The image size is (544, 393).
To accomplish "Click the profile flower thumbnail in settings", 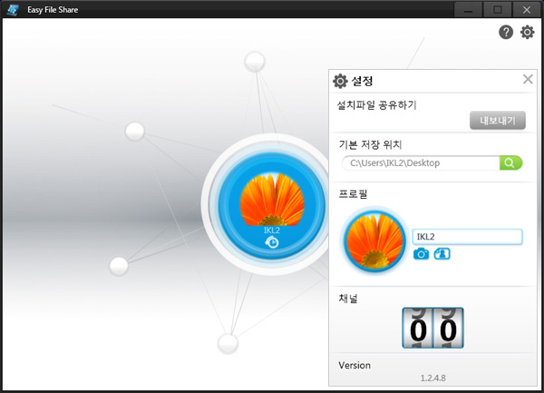I will click(x=374, y=241).
